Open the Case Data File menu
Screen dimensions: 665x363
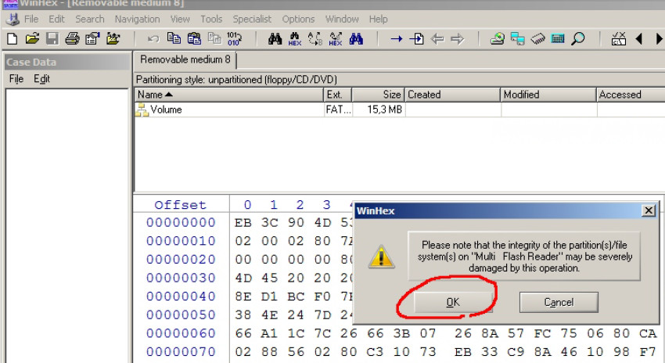[x=16, y=78]
